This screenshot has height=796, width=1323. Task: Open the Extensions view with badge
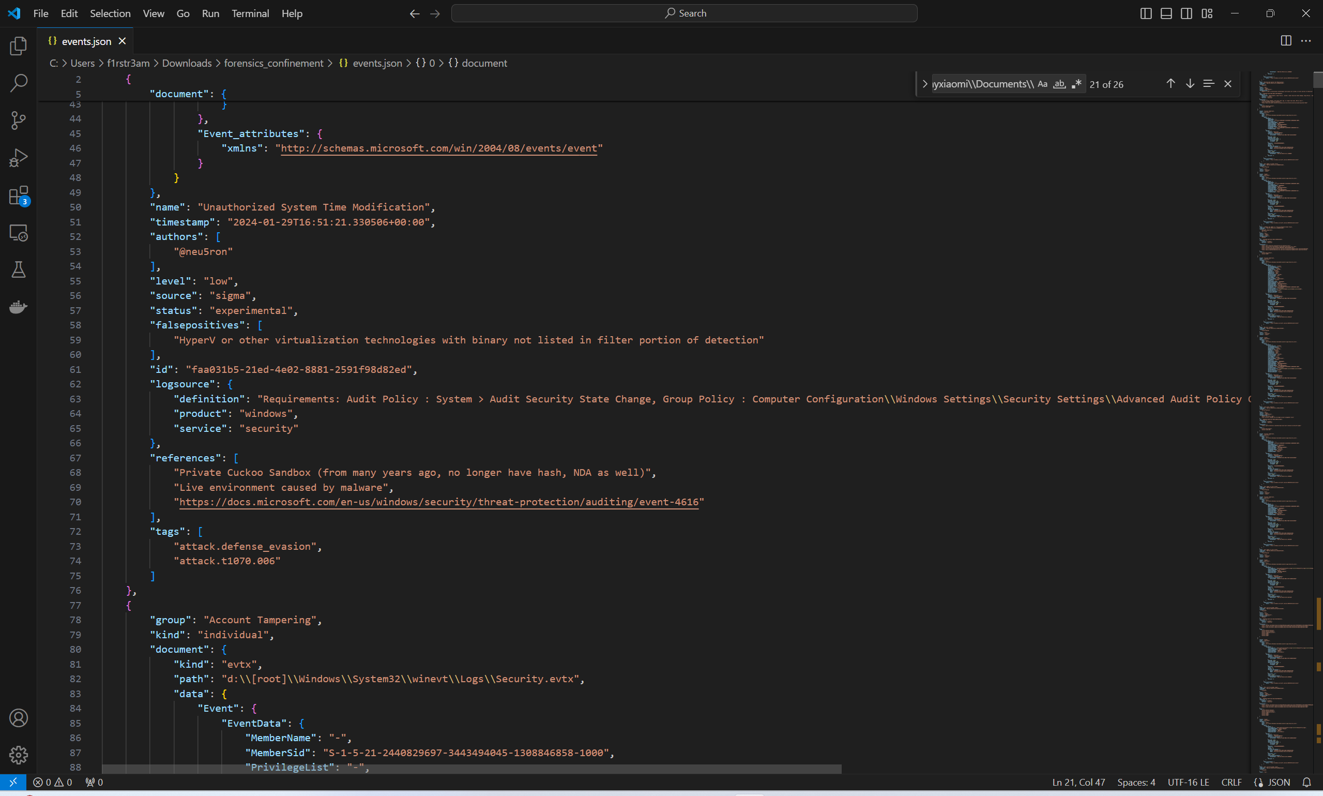(x=18, y=196)
